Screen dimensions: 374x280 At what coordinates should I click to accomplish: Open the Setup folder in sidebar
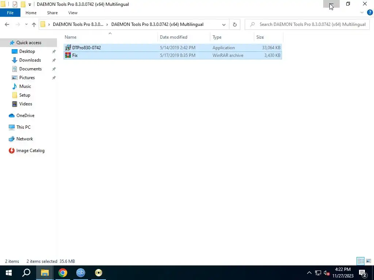[24, 95]
